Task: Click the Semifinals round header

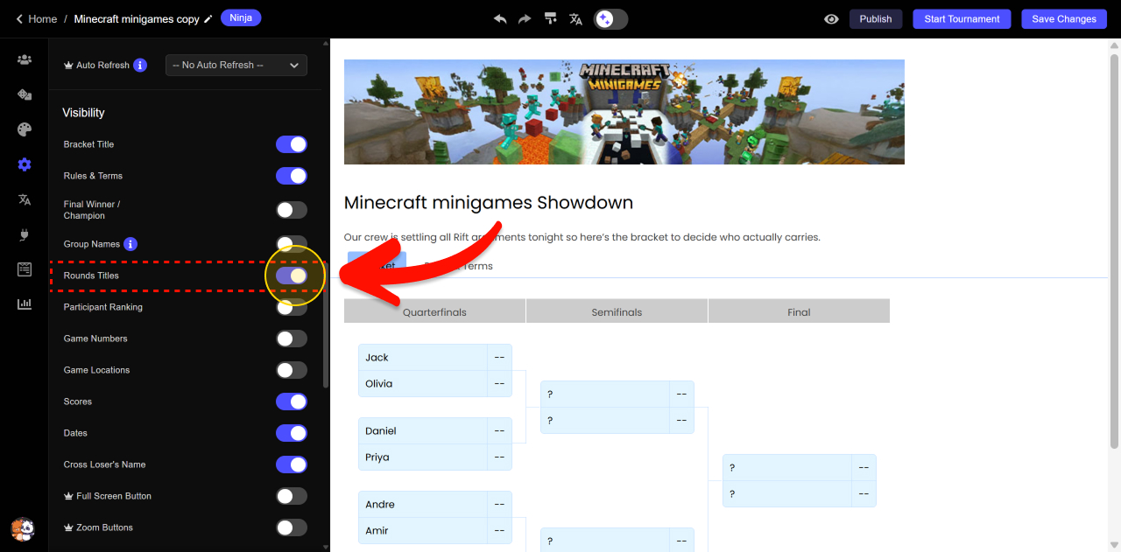Action: (617, 311)
